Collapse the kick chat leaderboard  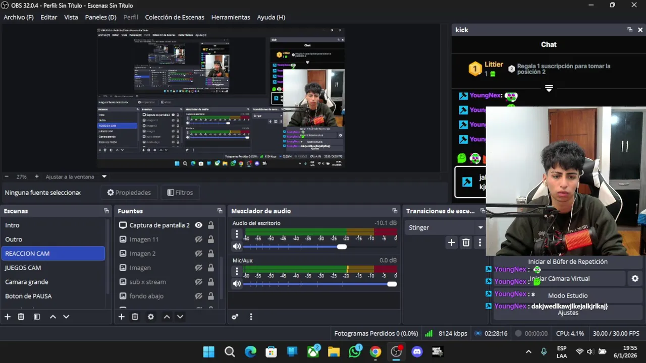pos(549,88)
